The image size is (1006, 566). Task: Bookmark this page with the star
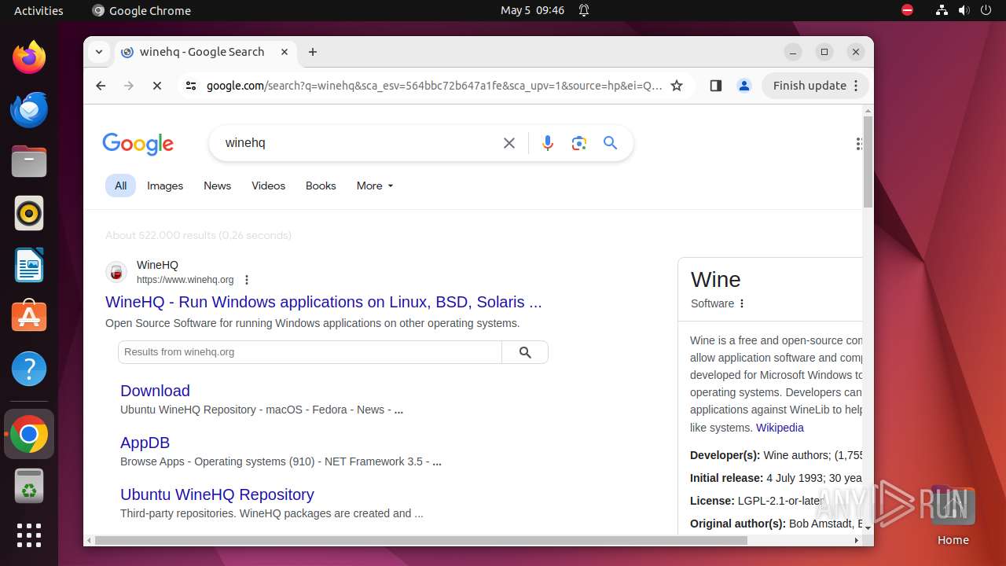pyautogui.click(x=677, y=86)
